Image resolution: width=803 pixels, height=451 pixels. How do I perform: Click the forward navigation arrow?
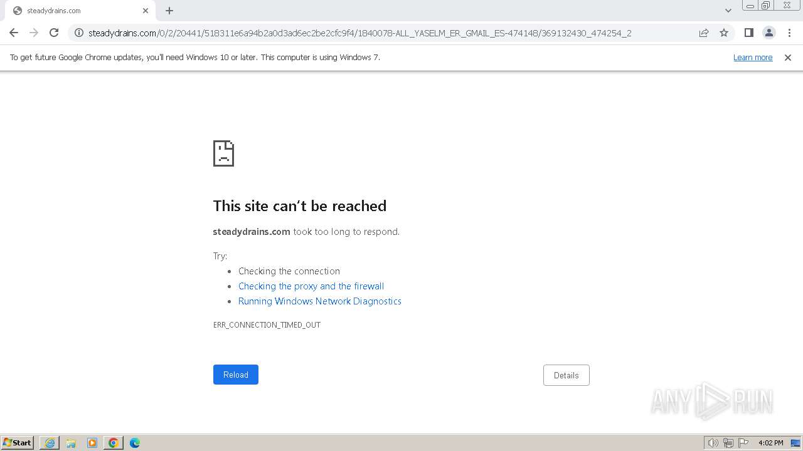[34, 33]
